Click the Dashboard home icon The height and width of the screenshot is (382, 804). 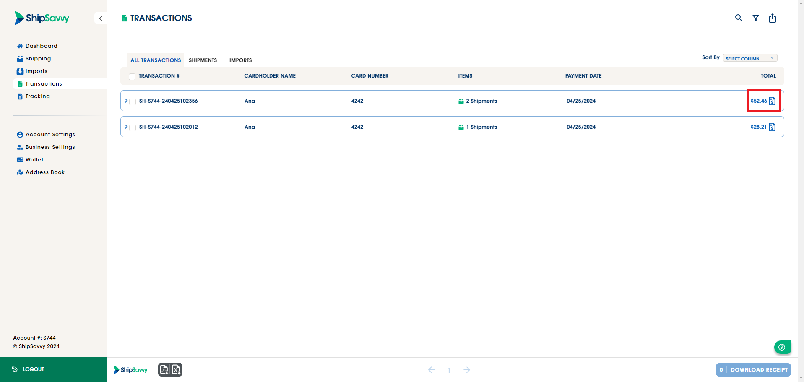pos(20,46)
